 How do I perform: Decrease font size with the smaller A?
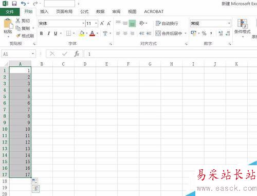109,24
